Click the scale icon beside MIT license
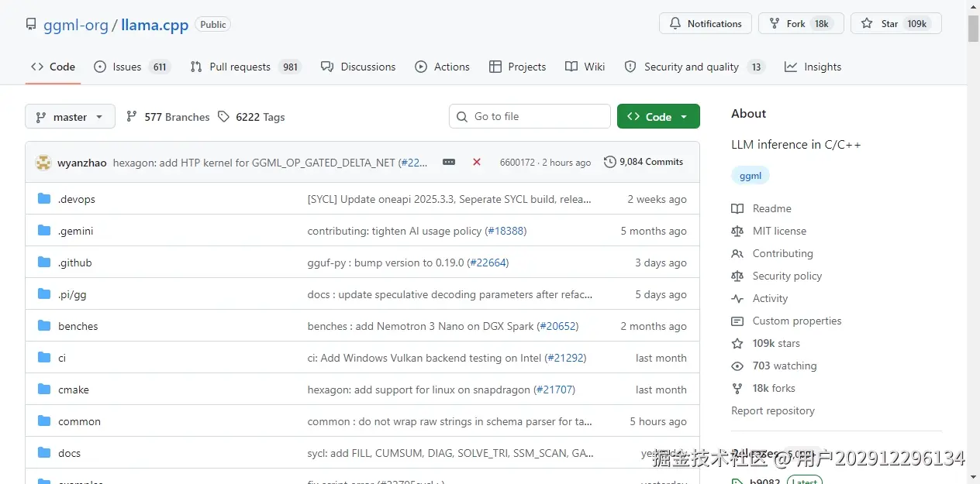980x484 pixels. [x=737, y=231]
